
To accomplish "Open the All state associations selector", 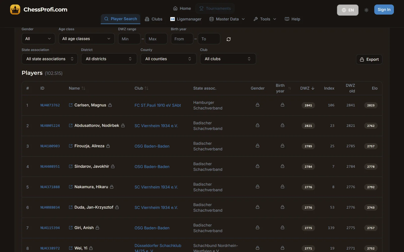I will click(x=50, y=59).
